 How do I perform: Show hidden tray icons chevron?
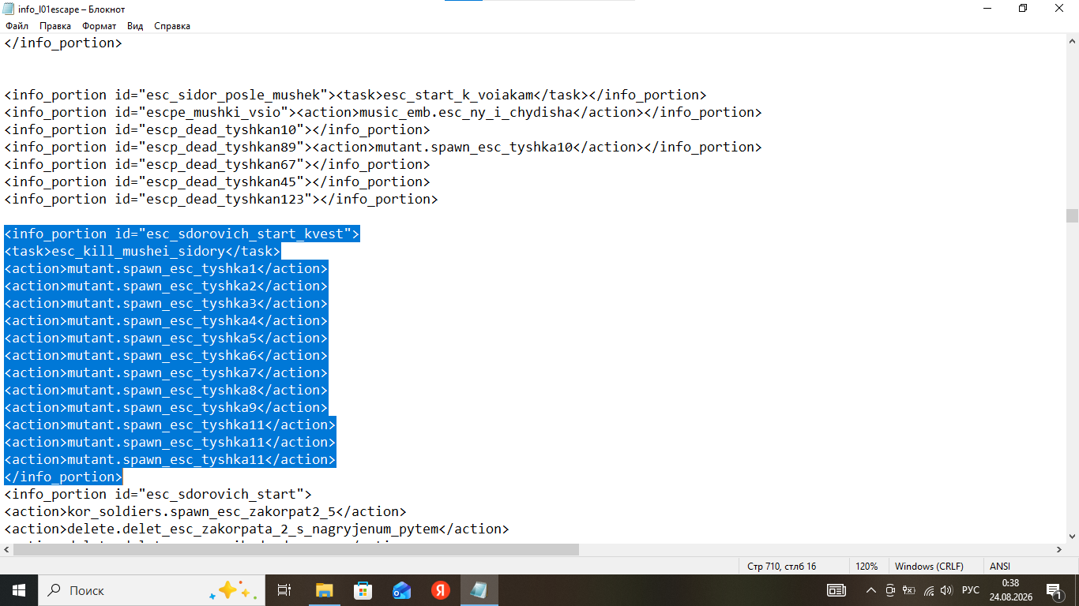coord(871,590)
